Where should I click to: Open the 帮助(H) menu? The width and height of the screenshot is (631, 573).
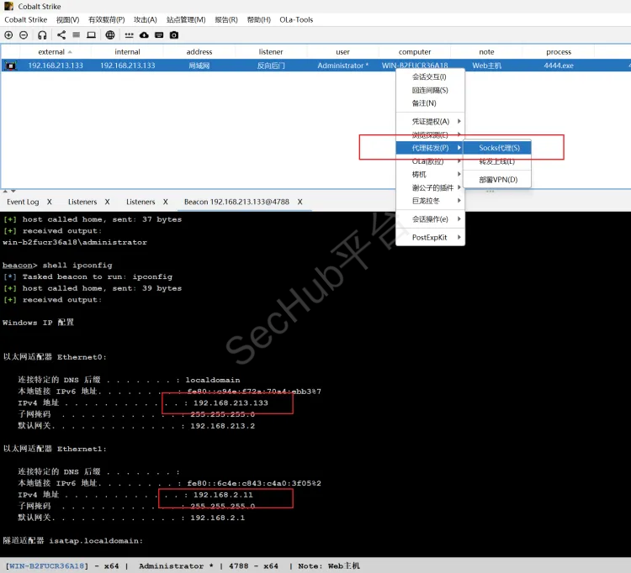click(259, 19)
